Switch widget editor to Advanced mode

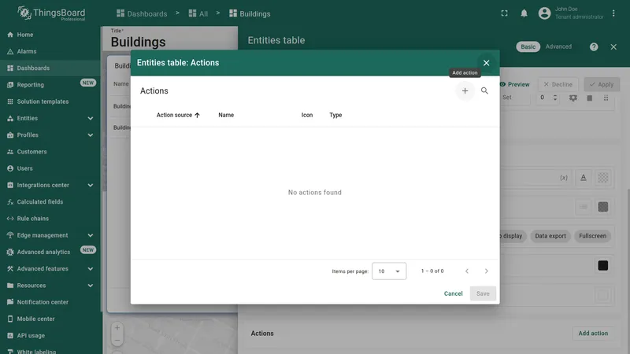point(558,47)
